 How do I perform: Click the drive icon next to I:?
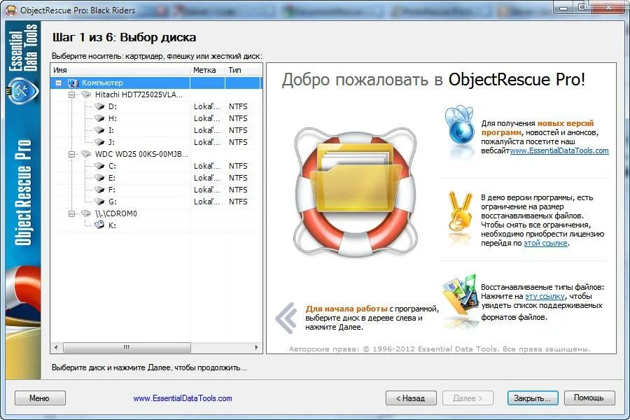[99, 130]
